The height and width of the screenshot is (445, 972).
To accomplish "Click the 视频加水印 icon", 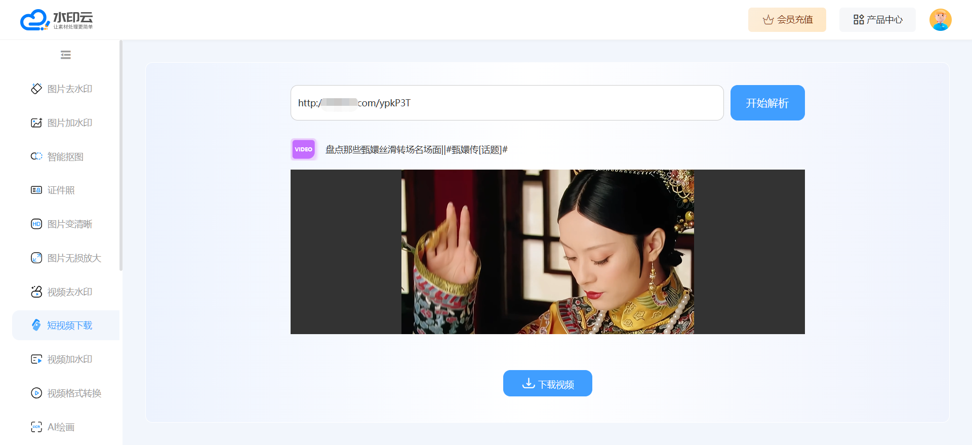I will pyautogui.click(x=36, y=359).
